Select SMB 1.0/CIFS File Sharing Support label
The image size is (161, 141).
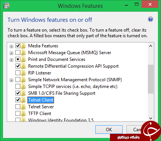tap(62, 93)
